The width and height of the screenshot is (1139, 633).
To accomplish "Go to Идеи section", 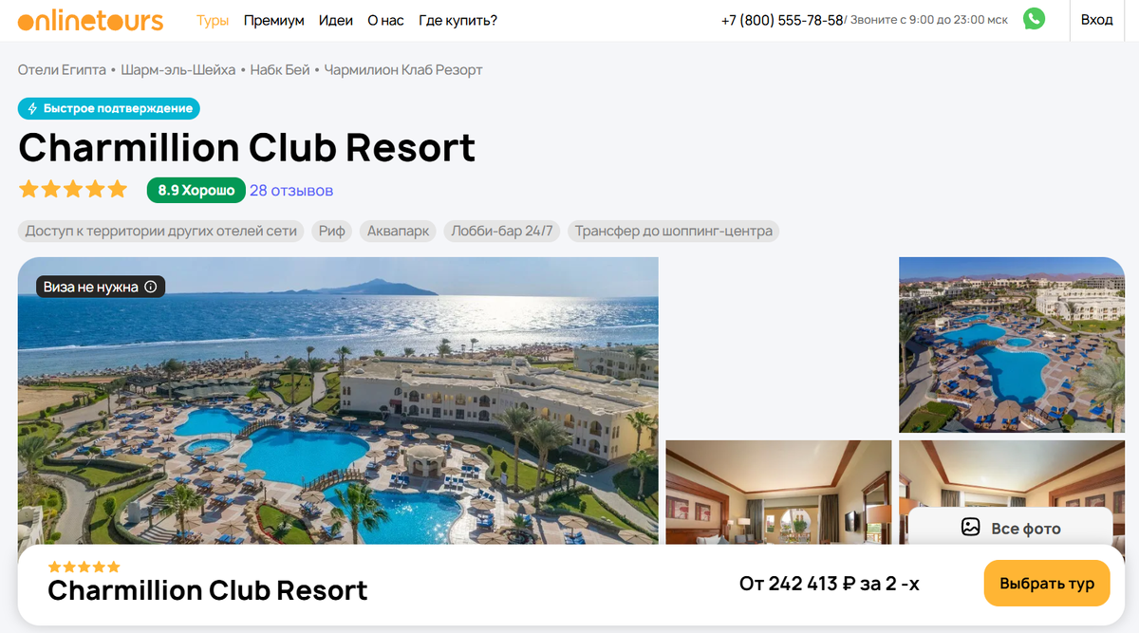I will [336, 20].
